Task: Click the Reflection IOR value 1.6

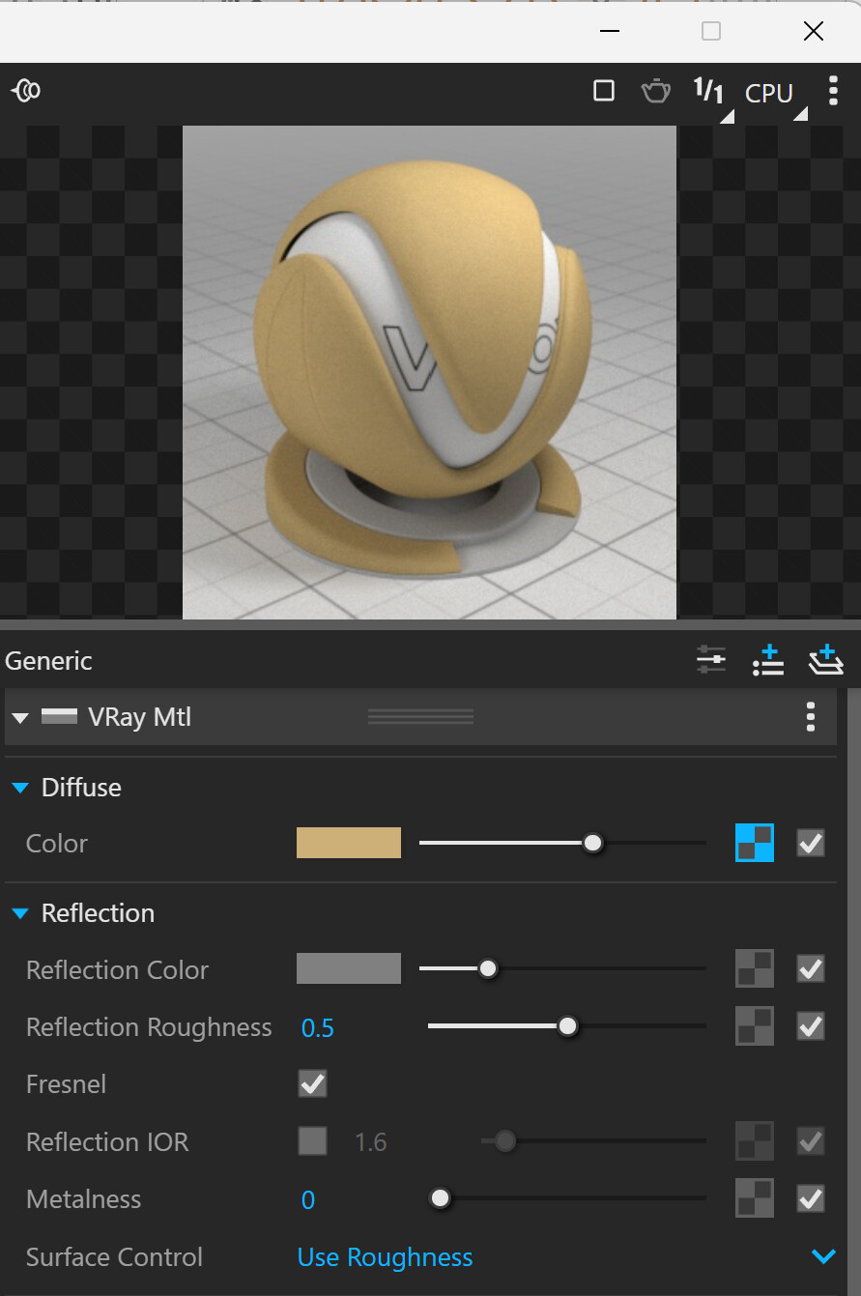Action: tap(370, 1142)
